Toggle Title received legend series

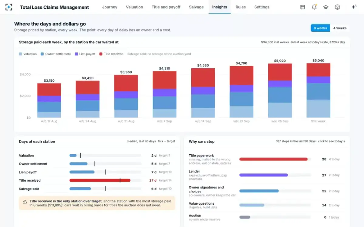111,54
